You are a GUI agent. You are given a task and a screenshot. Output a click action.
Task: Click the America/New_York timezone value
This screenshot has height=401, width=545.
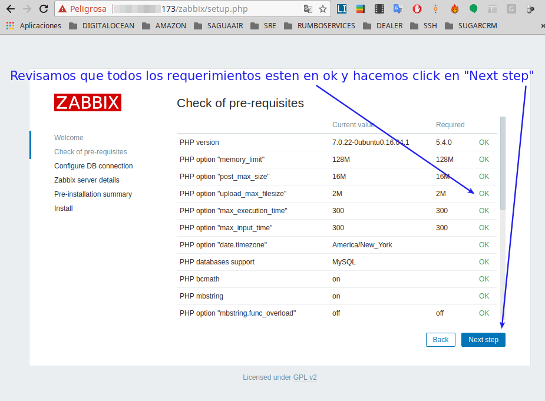click(x=362, y=244)
